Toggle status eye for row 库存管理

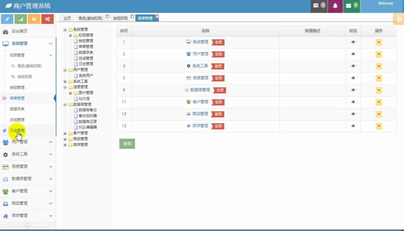pos(353,126)
